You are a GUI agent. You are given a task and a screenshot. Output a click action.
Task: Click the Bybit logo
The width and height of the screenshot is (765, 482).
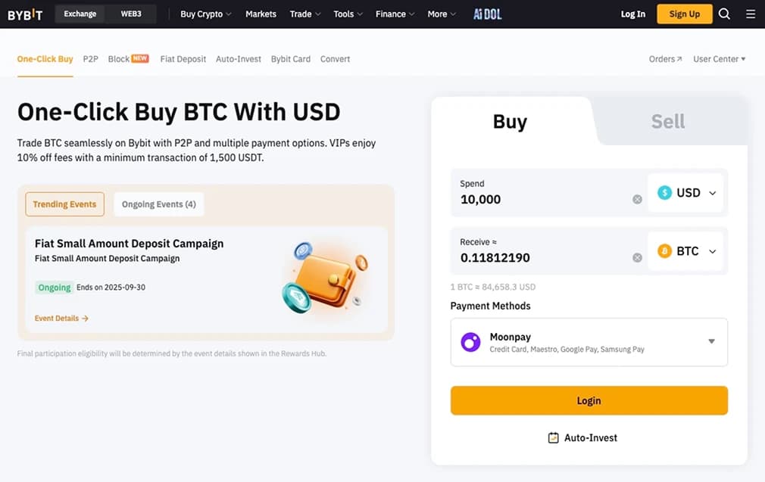[x=25, y=14]
